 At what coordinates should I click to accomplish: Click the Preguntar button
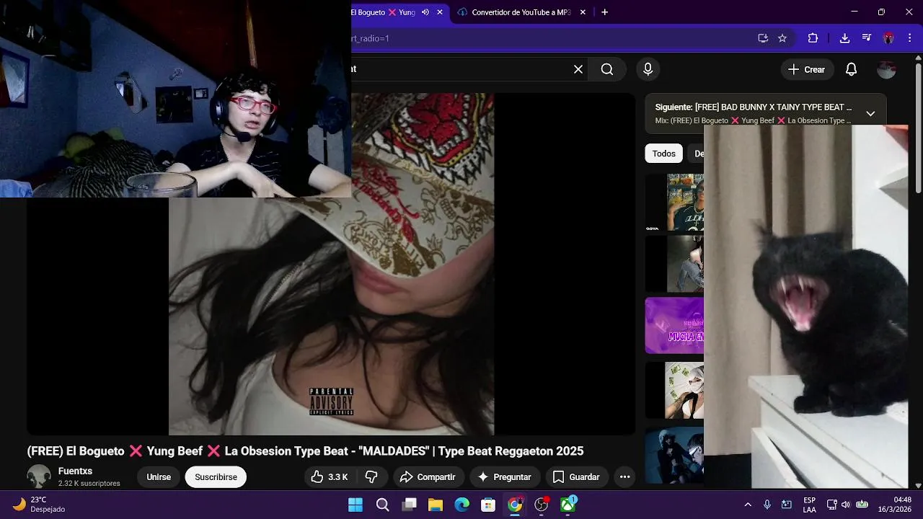504,477
